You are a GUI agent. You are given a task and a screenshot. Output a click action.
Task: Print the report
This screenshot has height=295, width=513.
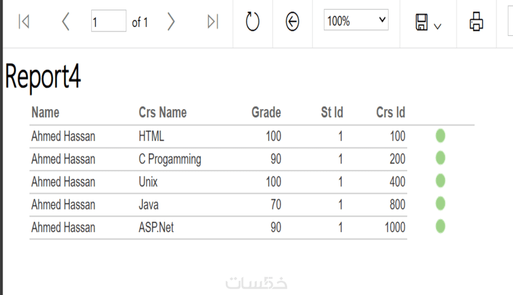tap(476, 22)
